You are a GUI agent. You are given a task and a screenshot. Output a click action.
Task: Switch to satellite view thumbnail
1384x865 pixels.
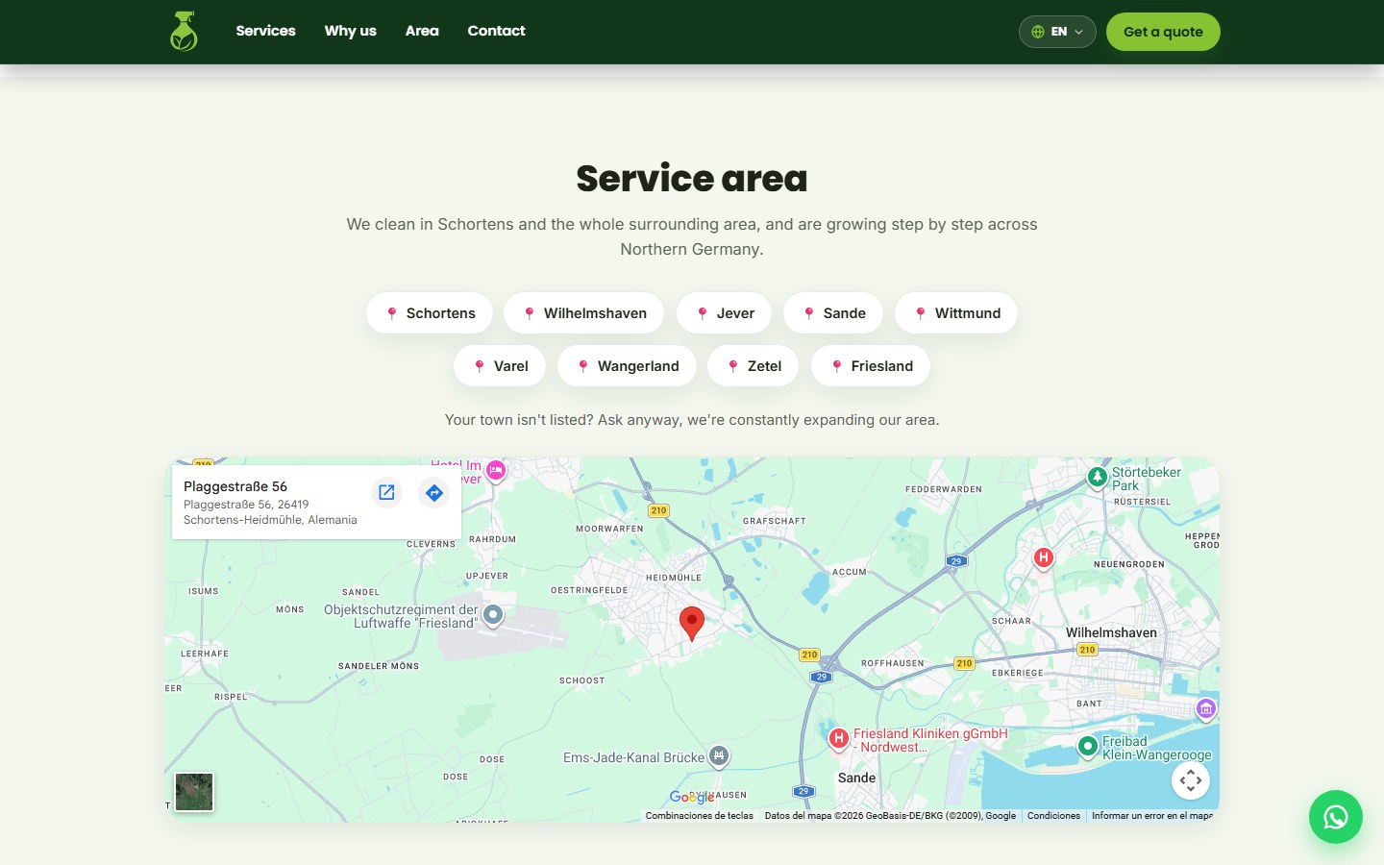[194, 792]
